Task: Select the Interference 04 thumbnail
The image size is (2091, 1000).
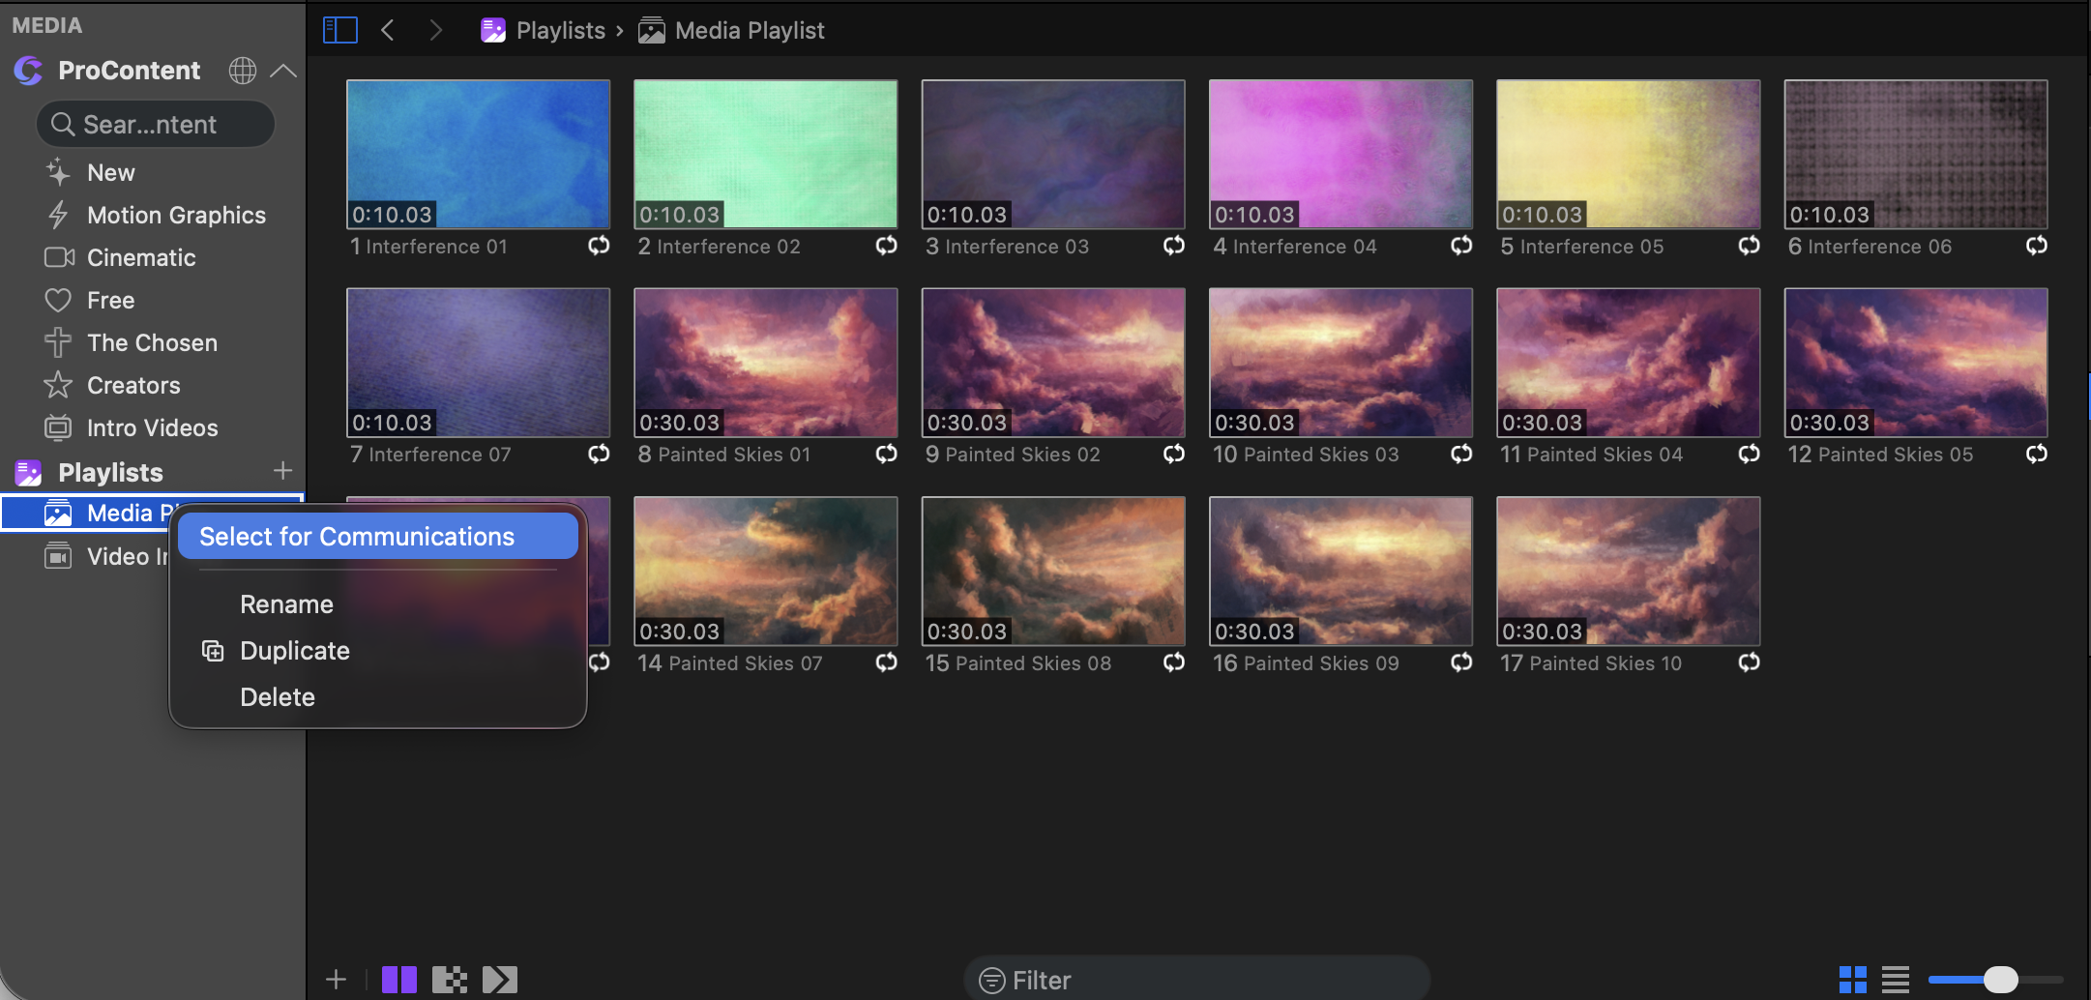Action: coord(1340,154)
